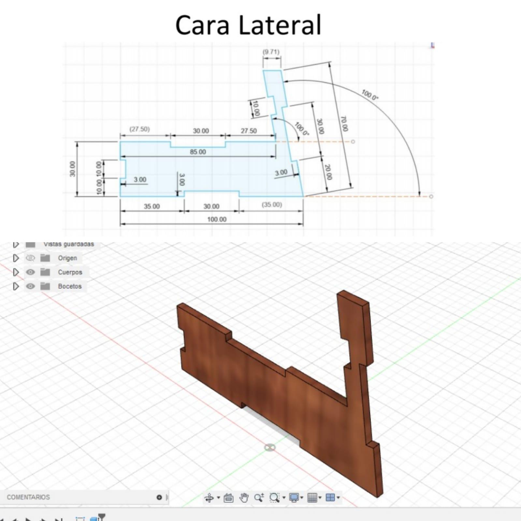The height and width of the screenshot is (521, 521).
Task: Click the Zoom Window fit icon
Action: coord(274,498)
